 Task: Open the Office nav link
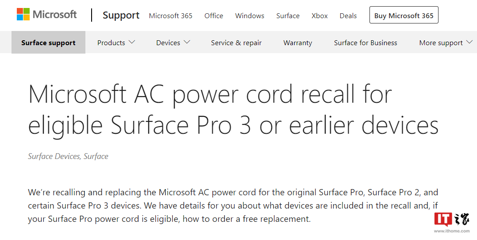pyautogui.click(x=214, y=16)
